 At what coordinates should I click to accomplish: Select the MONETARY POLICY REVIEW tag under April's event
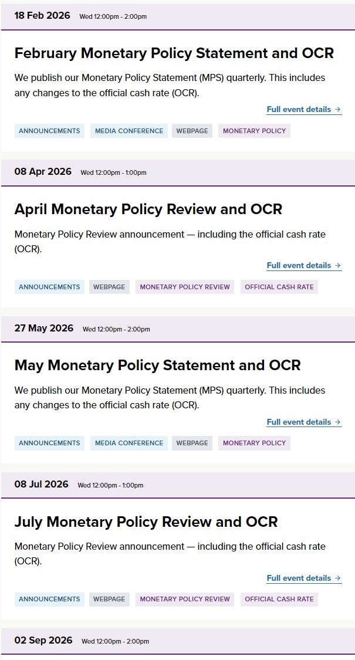click(184, 287)
